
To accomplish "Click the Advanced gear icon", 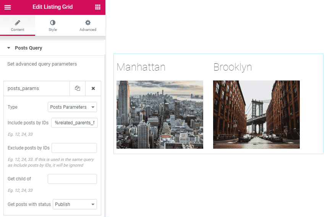I will (88, 23).
